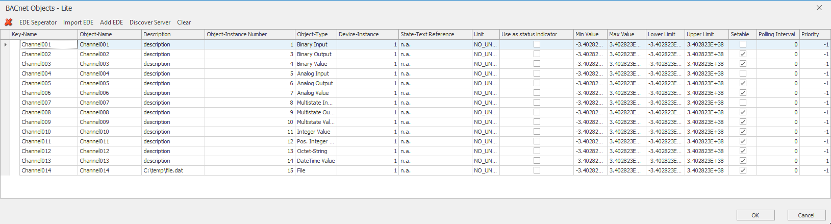Select Channel001 key-name cell

[48, 44]
